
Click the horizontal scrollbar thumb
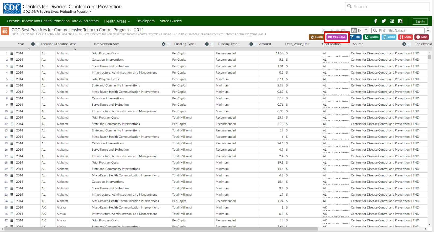coord(161,229)
